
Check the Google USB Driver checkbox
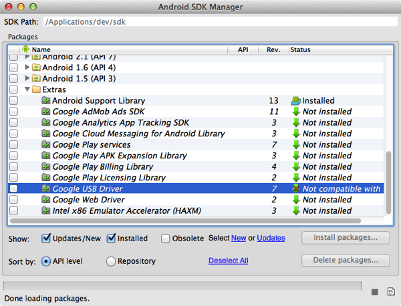pyautogui.click(x=13, y=188)
